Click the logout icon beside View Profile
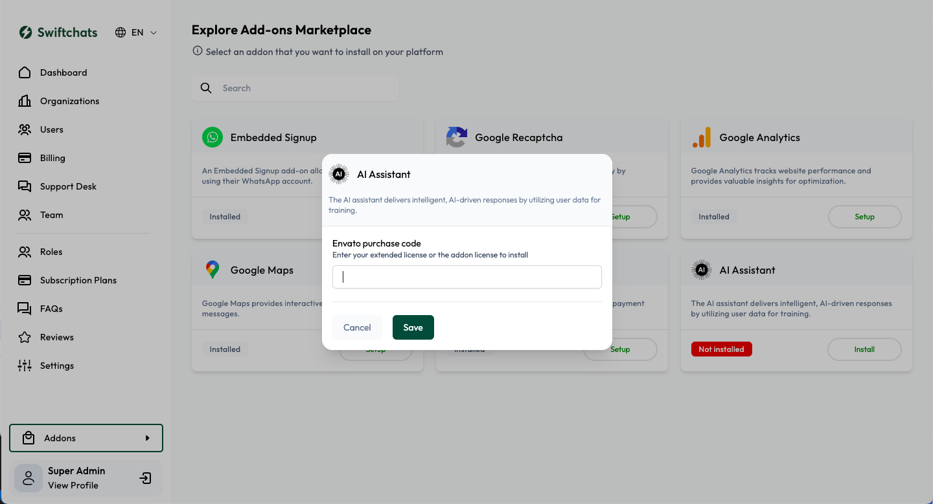The width and height of the screenshot is (933, 504). click(x=145, y=477)
